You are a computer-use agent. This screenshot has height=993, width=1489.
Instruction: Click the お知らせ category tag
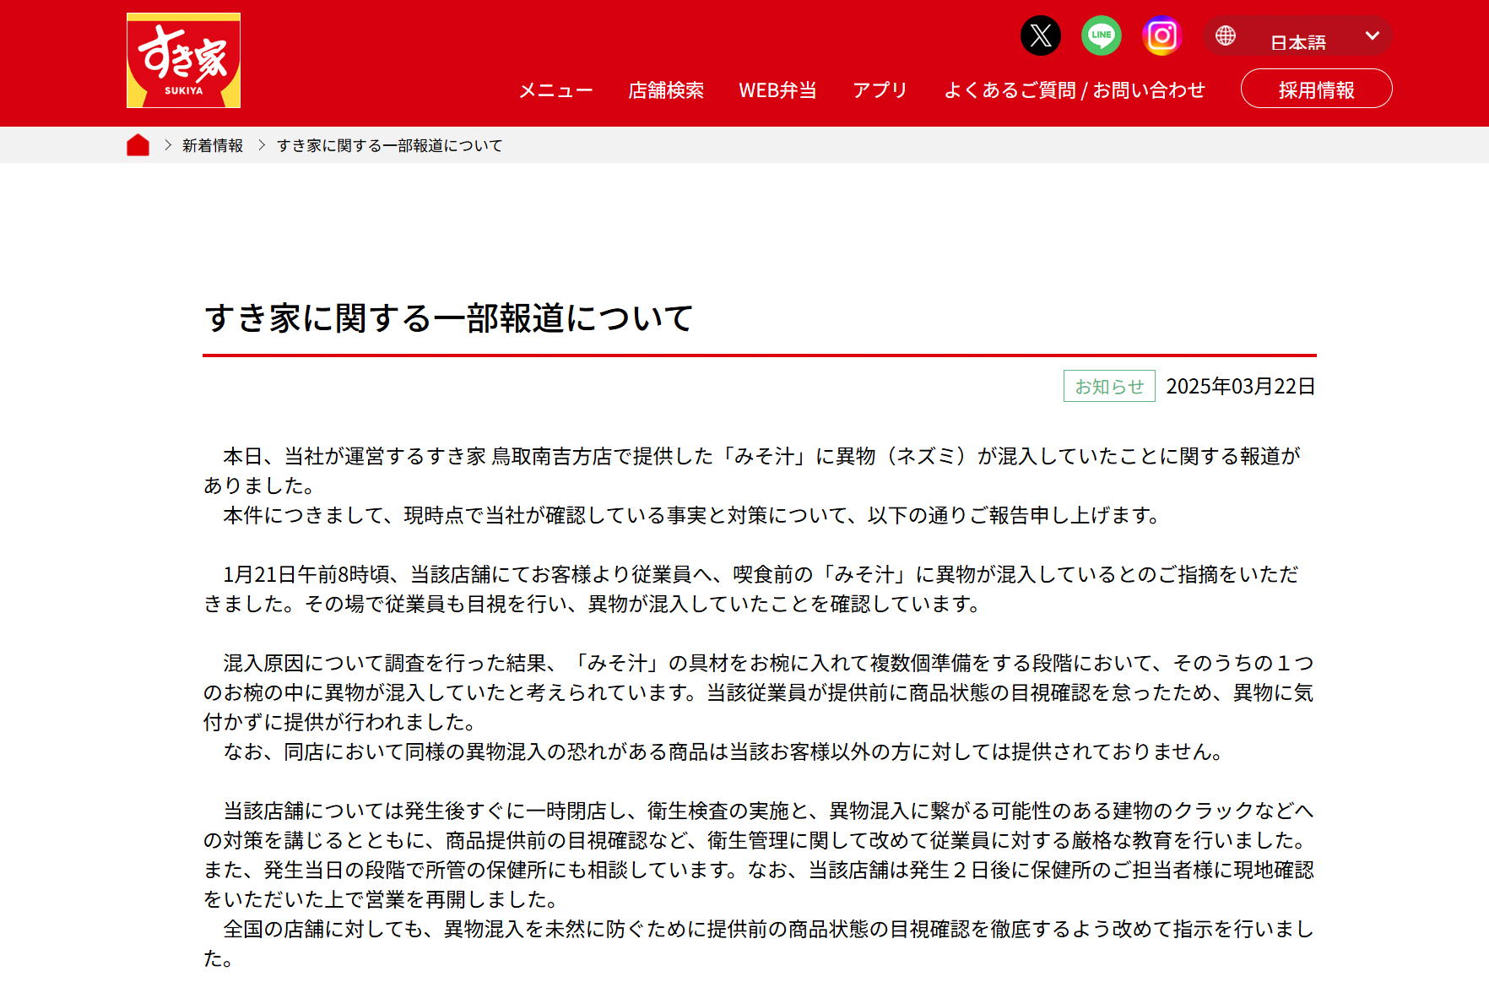click(1108, 386)
